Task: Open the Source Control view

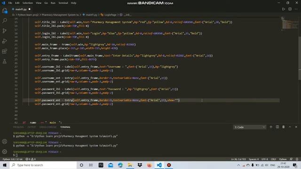Action: coord(5,31)
